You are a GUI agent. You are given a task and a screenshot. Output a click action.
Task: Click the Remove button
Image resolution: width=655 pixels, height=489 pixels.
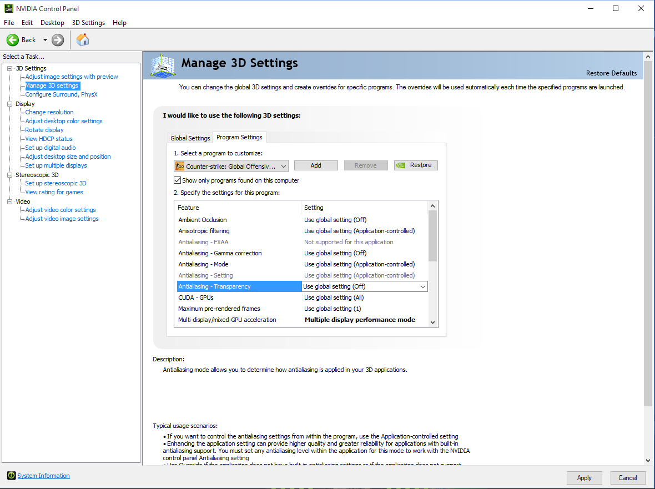[x=365, y=165]
